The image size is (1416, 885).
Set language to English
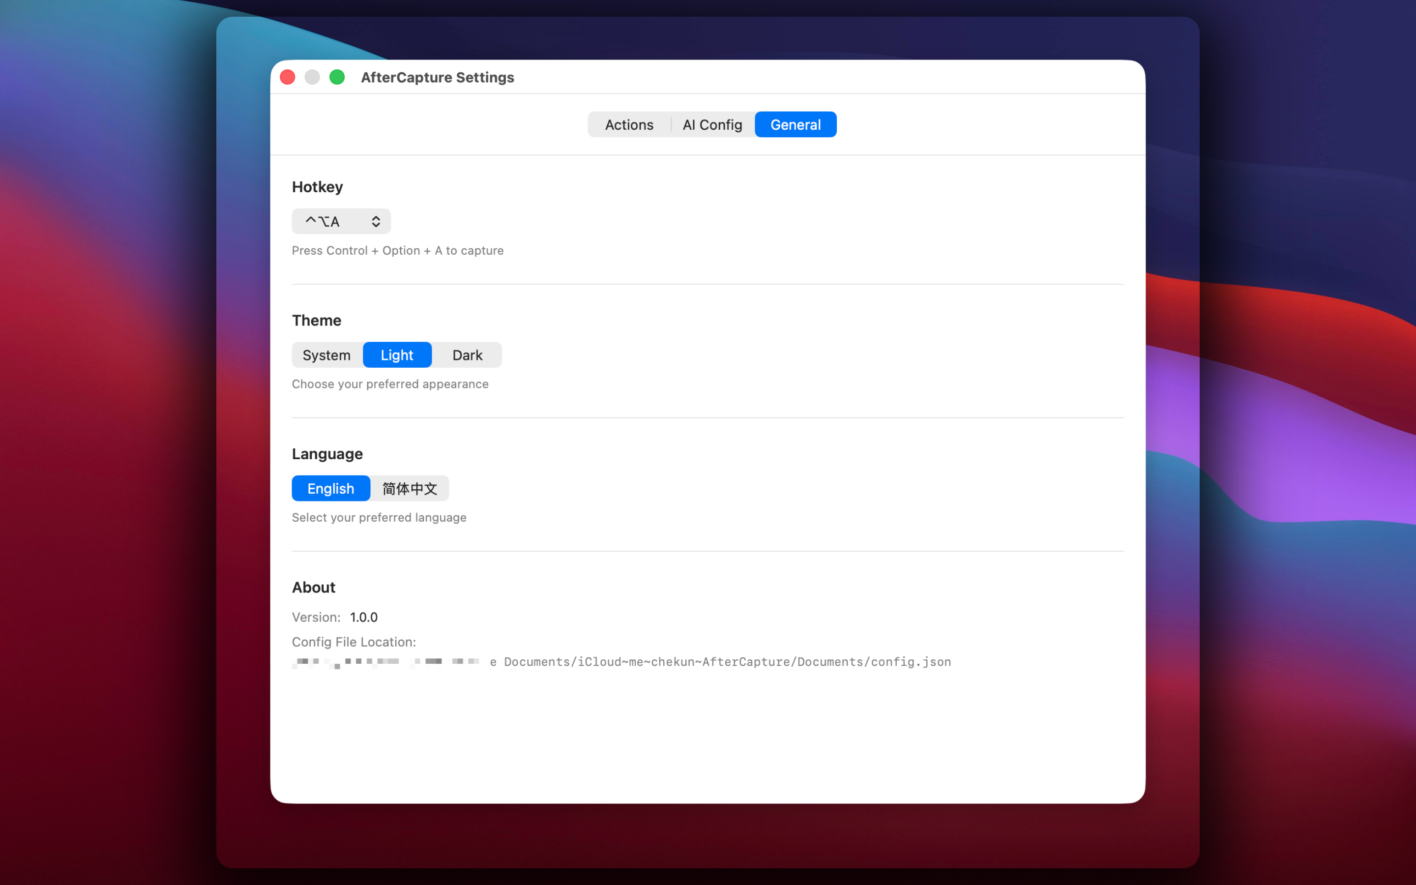pyautogui.click(x=330, y=489)
